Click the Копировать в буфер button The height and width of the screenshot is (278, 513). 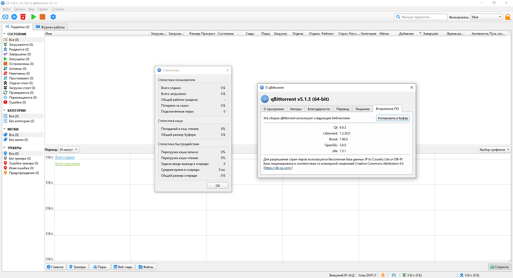[393, 118]
